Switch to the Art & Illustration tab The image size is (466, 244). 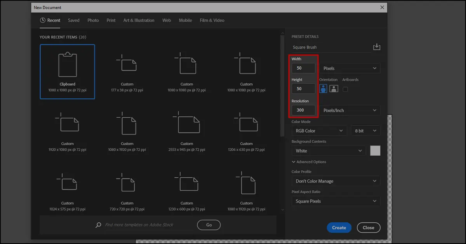pyautogui.click(x=139, y=20)
